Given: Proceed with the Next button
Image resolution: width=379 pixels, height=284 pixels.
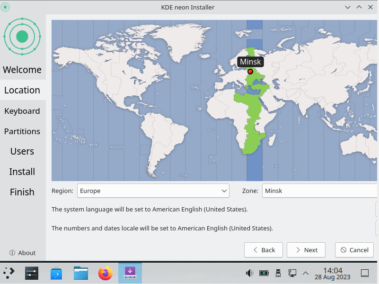Looking at the screenshot, I should [x=306, y=250].
